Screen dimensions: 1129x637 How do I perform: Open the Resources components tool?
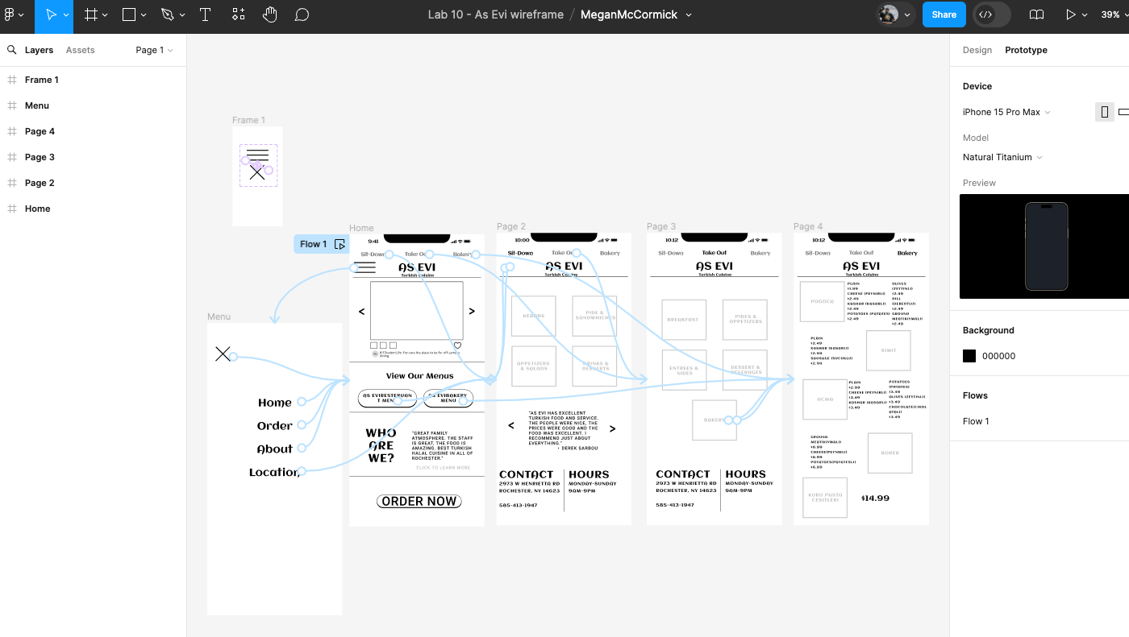(238, 14)
